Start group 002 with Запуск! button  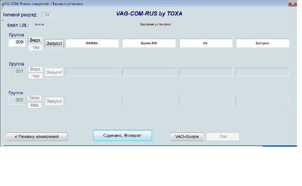pyautogui.click(x=54, y=101)
